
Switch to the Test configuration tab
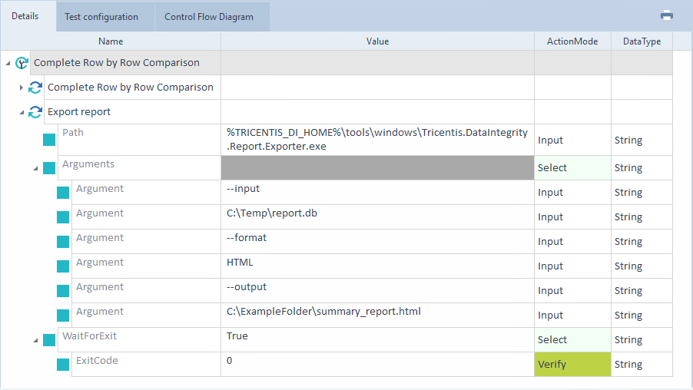101,17
